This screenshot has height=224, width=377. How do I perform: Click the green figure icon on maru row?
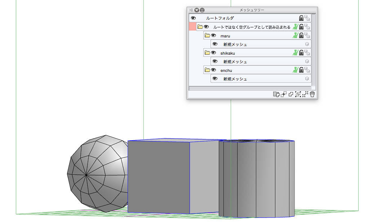click(296, 35)
